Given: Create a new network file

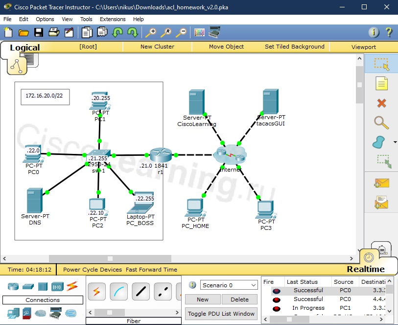Looking at the screenshot, I should [8, 32].
